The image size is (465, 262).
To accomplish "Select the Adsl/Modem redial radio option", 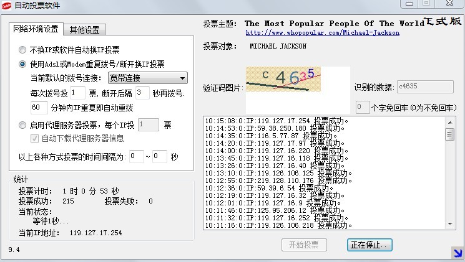I will coord(23,63).
